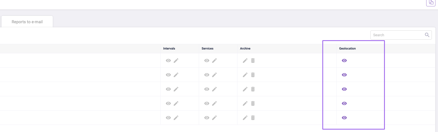Show Geolocation eye in the first row
The height and width of the screenshot is (132, 438).
tap(344, 61)
